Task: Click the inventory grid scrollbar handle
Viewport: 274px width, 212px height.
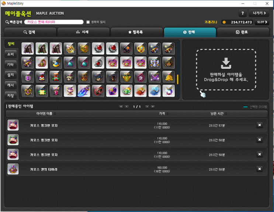Action: point(178,80)
